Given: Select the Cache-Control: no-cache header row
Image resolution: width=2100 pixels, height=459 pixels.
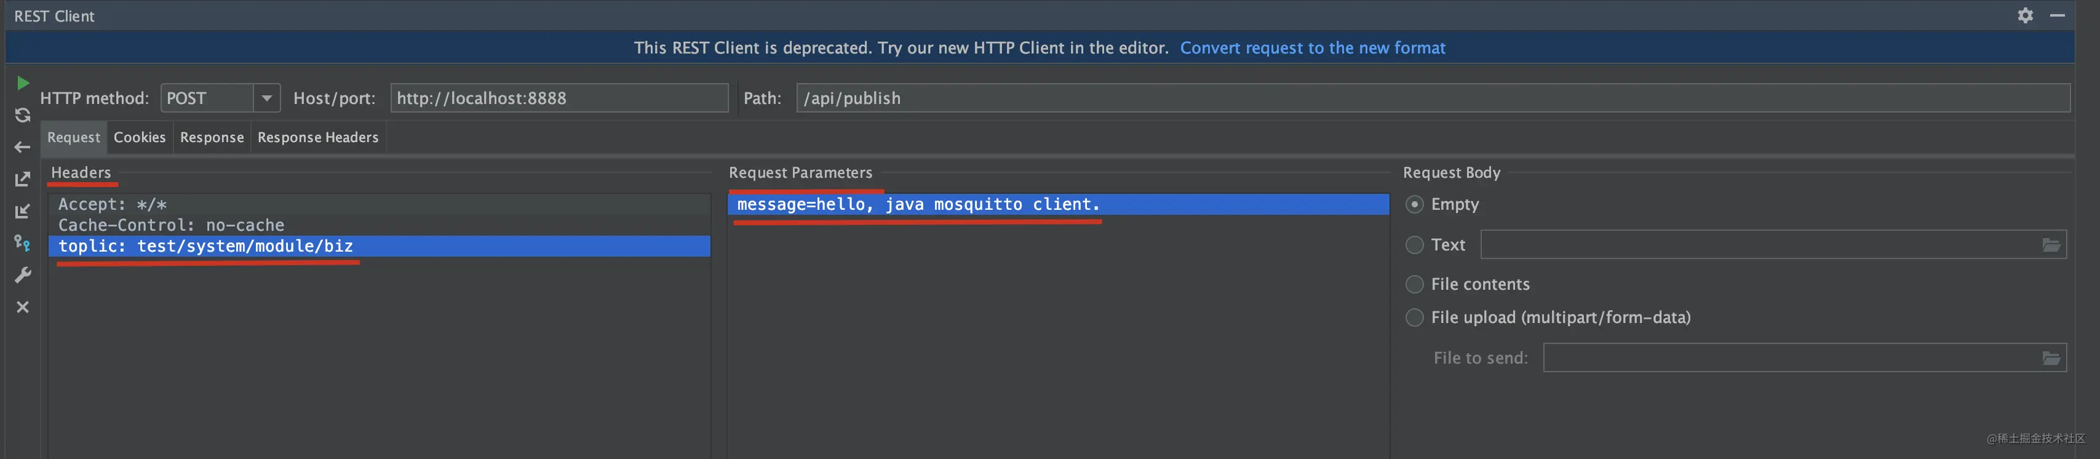Looking at the screenshot, I should click(379, 225).
